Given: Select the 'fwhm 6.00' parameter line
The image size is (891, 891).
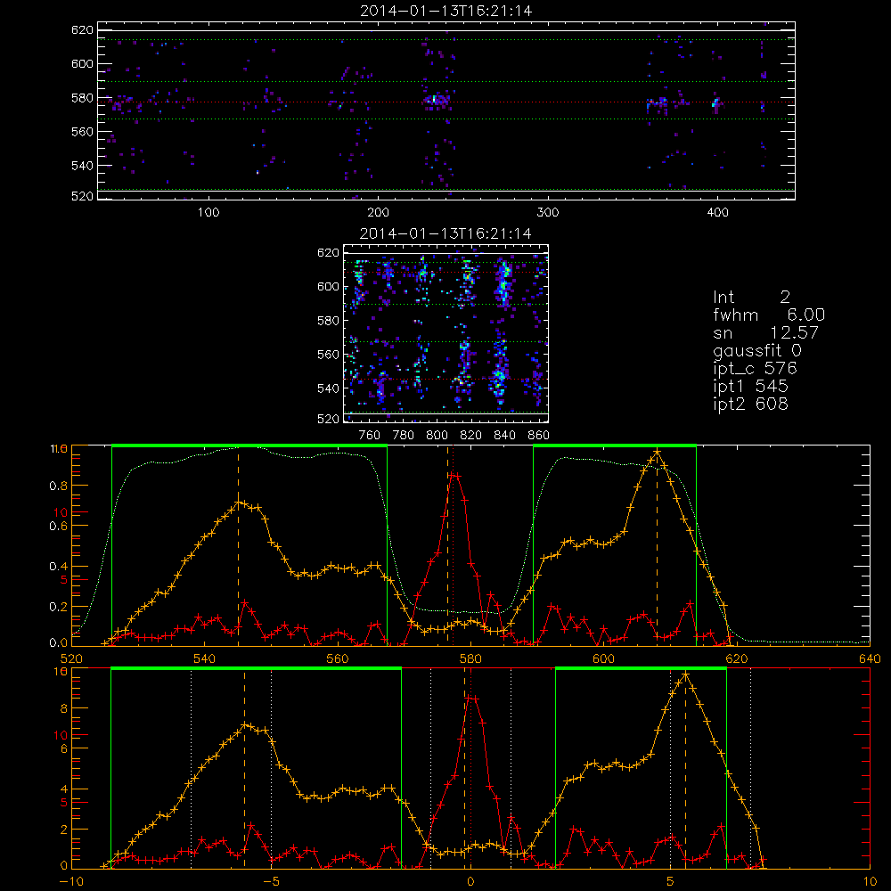Looking at the screenshot, I should click(x=769, y=315).
